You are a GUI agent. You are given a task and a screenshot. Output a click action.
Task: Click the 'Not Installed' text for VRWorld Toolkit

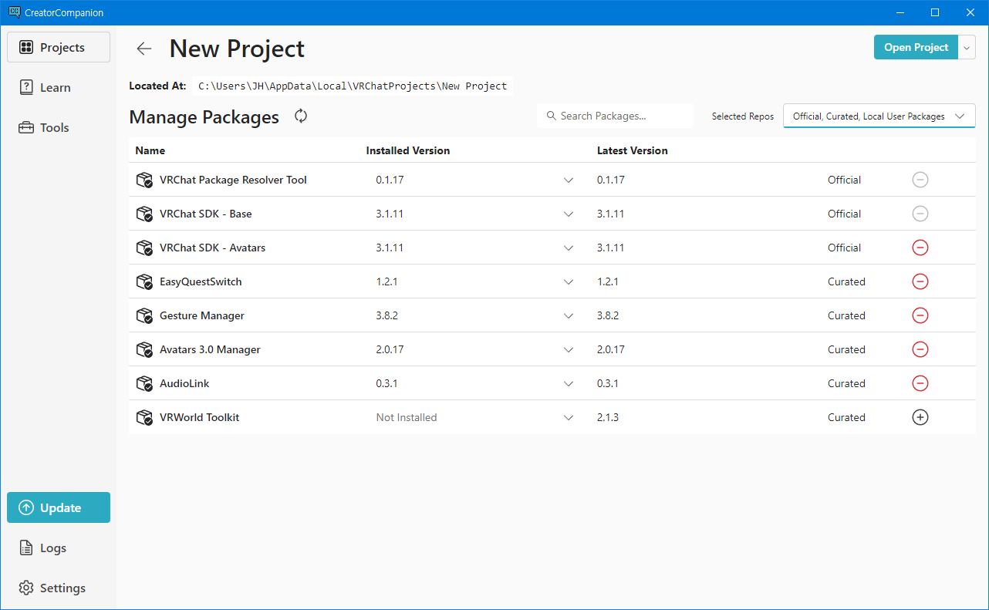(407, 417)
